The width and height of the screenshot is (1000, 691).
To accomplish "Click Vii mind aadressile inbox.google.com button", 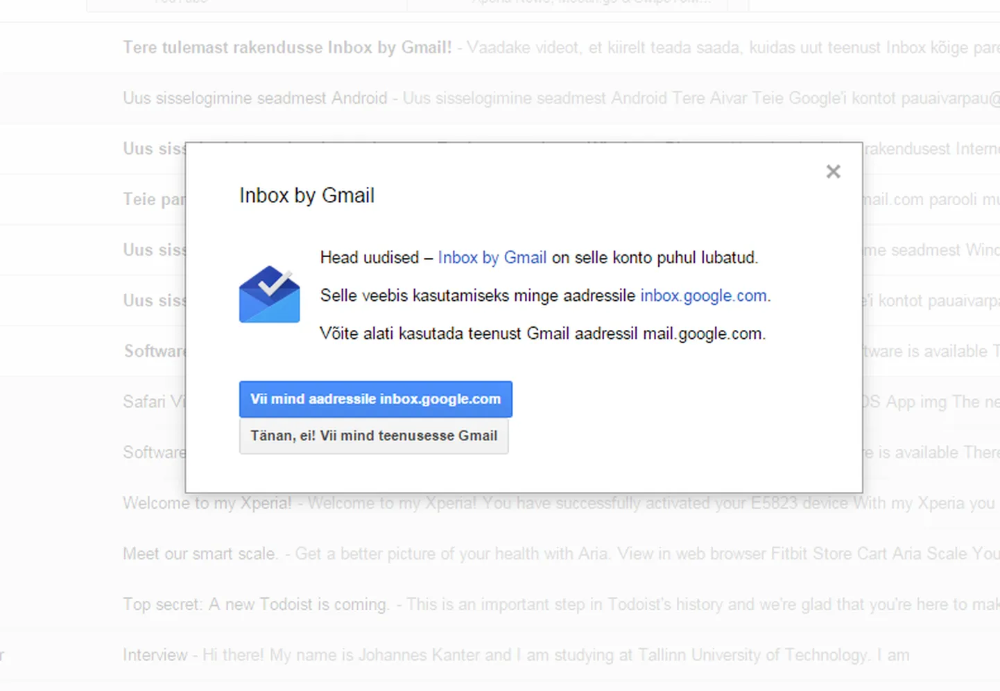I will pyautogui.click(x=375, y=399).
